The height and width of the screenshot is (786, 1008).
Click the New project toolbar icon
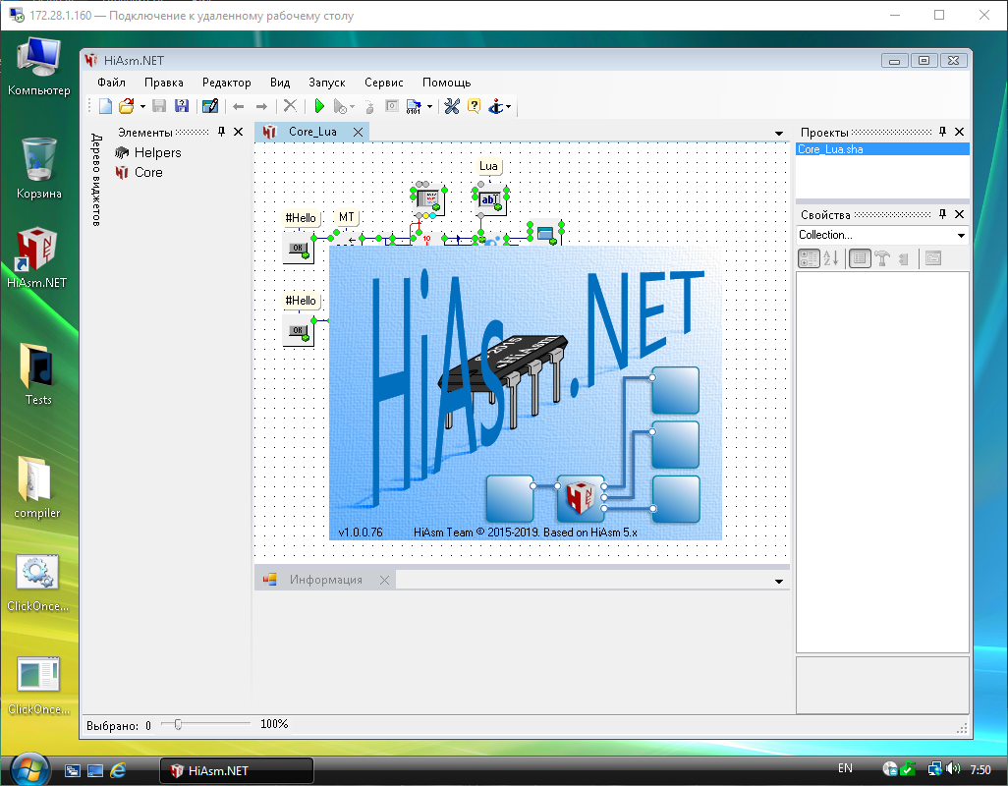105,106
